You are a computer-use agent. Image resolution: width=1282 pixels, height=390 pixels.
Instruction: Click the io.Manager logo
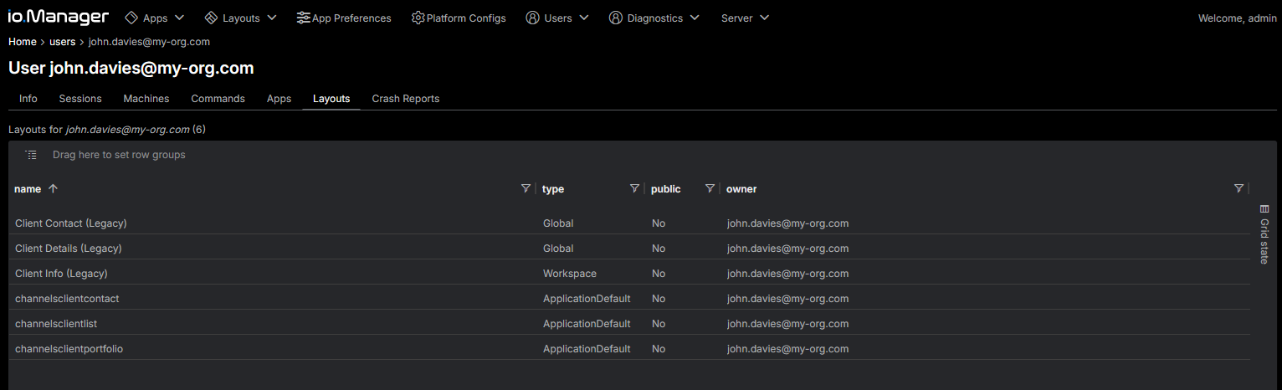coord(59,17)
